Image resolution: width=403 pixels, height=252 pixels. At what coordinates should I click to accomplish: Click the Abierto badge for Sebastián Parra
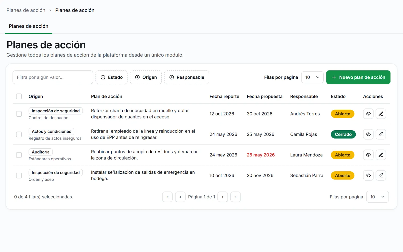343,175
